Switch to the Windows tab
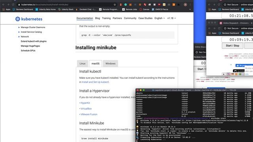The height and width of the screenshot is (142, 253). pos(110,64)
